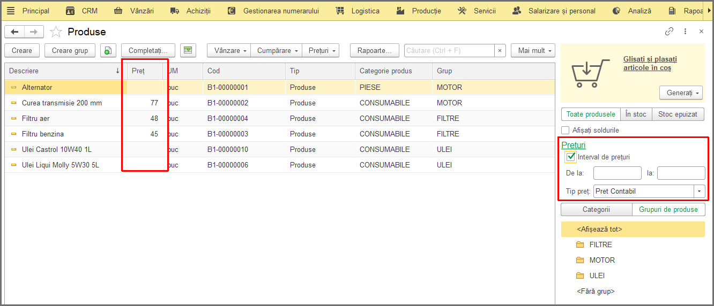Open the Vânzări menu section
The width and height of the screenshot is (714, 306).
tap(142, 11)
